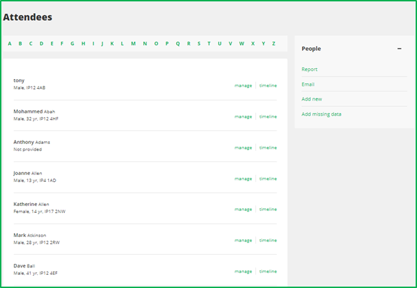Open the Report link in People panel
Viewport: 417px width, 288px height.
pyautogui.click(x=309, y=69)
